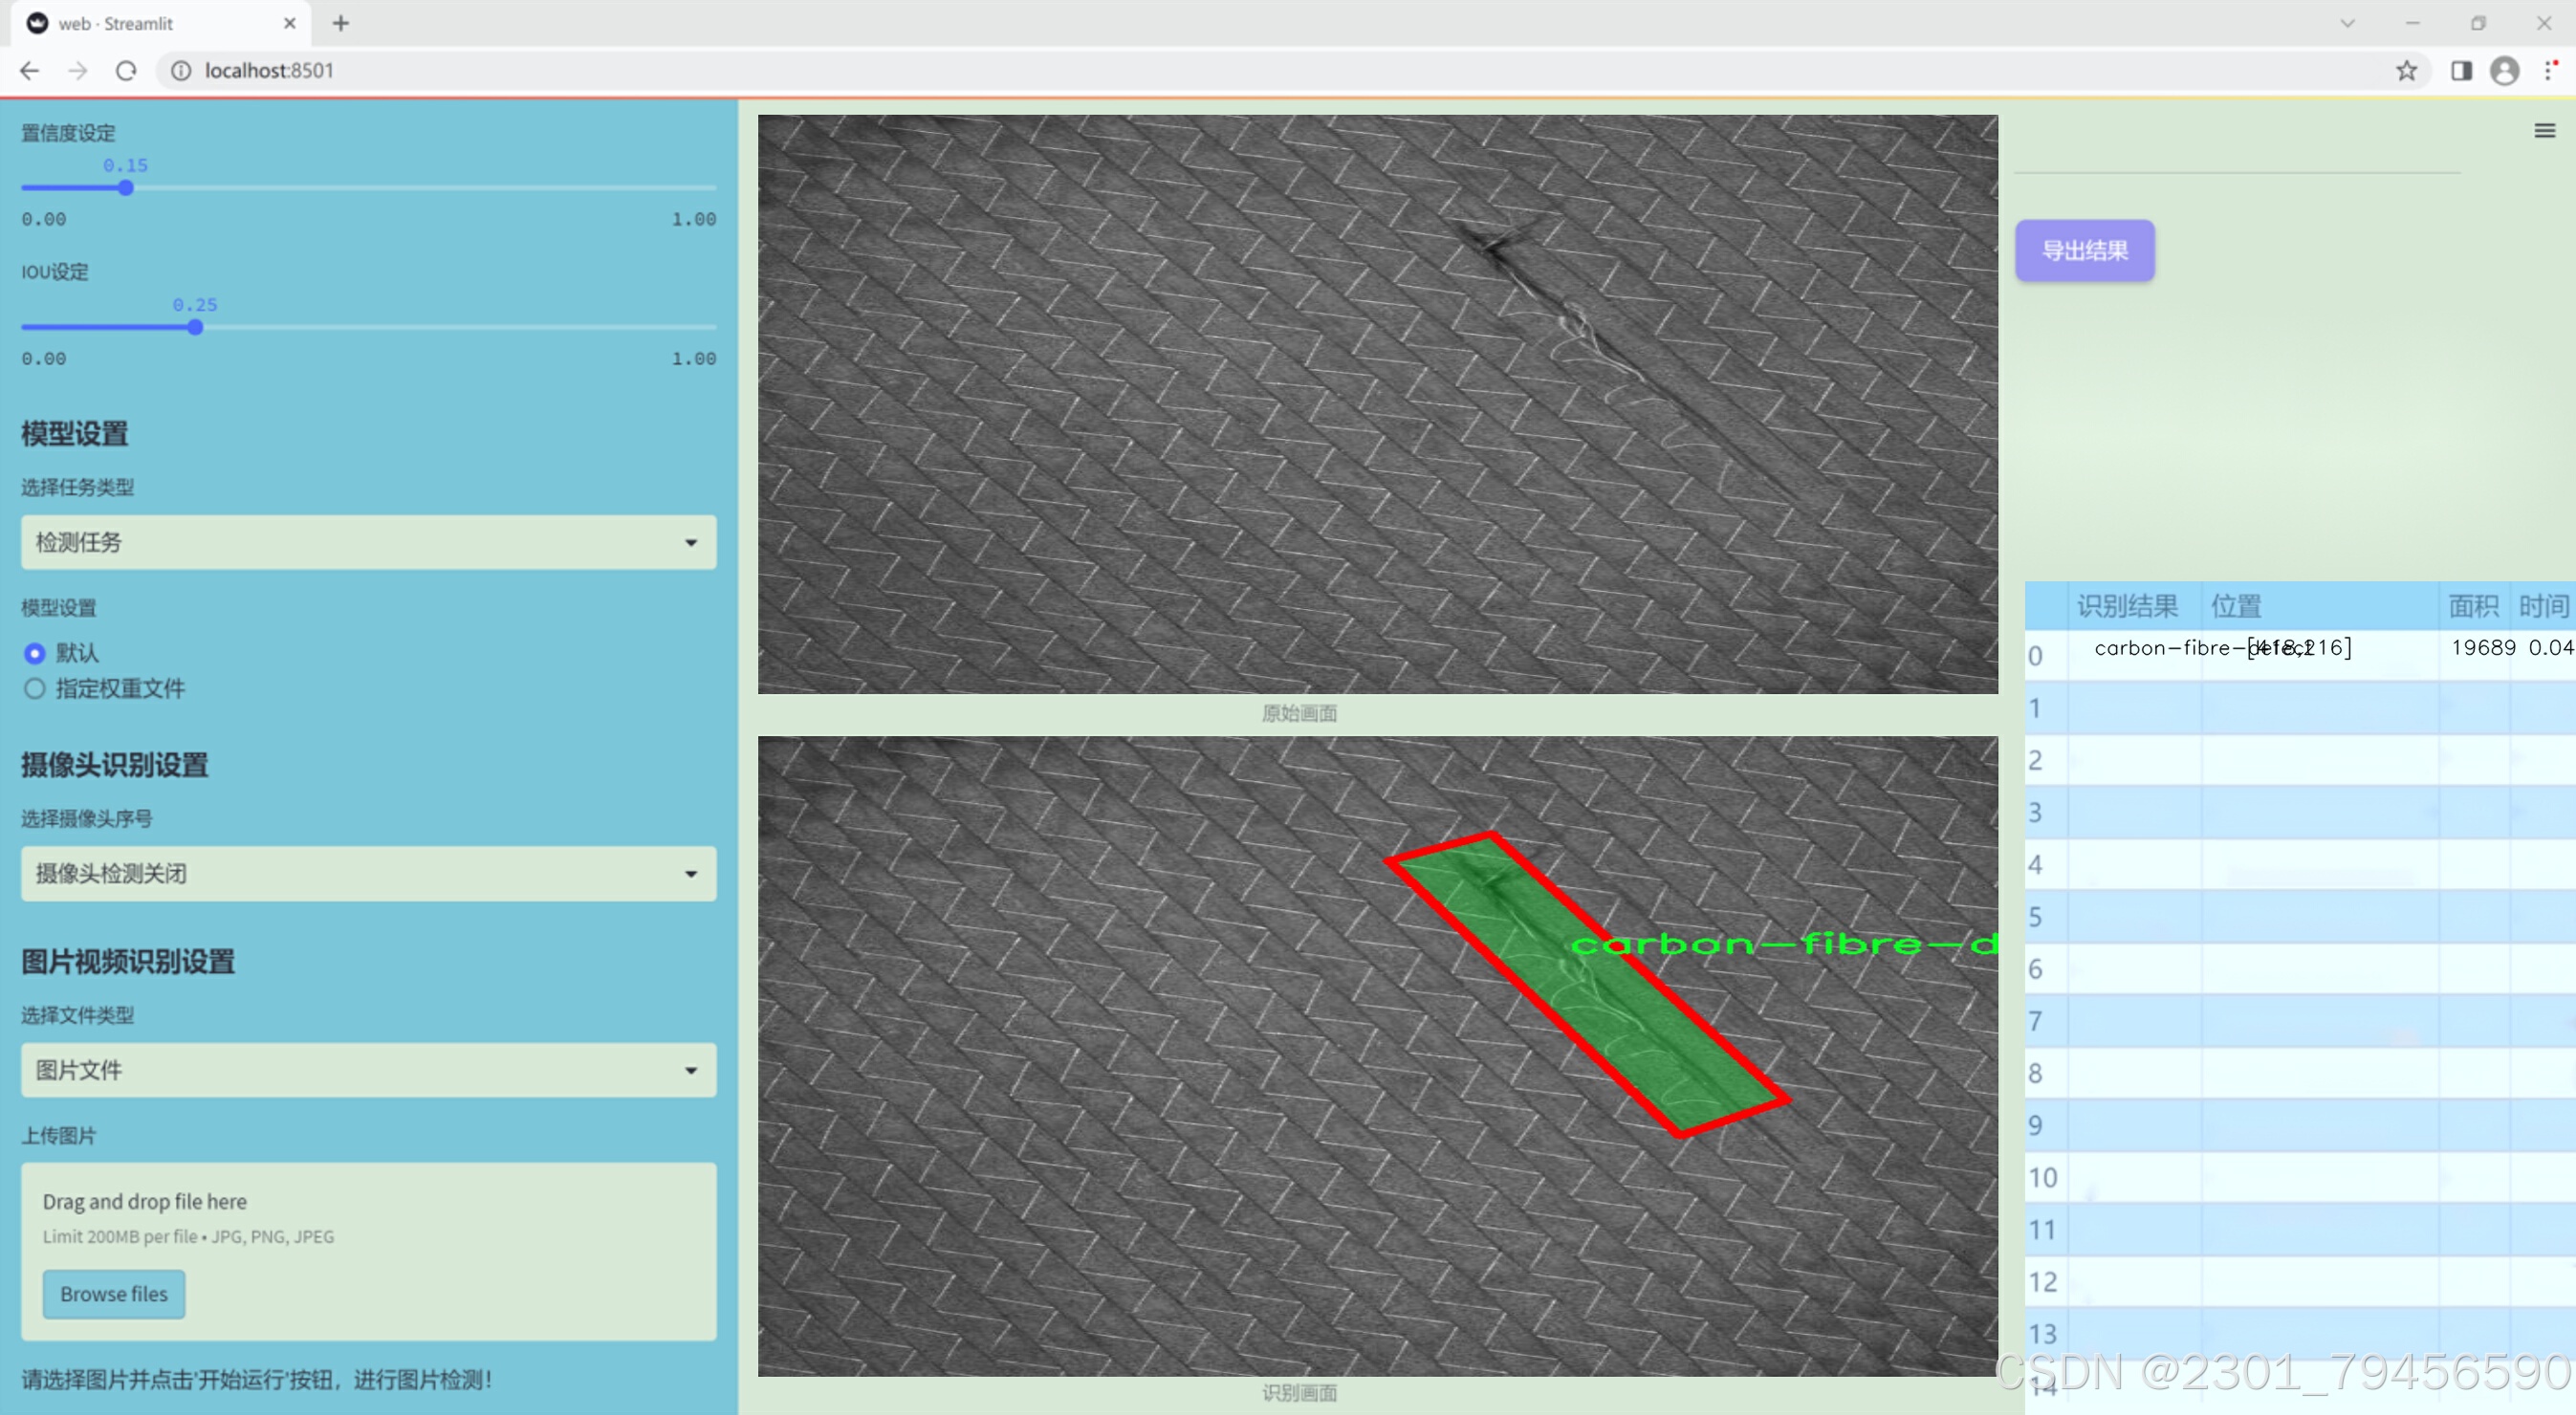Expand the 检测任务 task type dropdown
Screen dimensions: 2576x1415
click(368, 542)
